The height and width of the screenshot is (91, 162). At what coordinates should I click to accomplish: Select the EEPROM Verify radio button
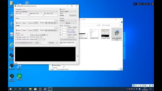(28, 30)
